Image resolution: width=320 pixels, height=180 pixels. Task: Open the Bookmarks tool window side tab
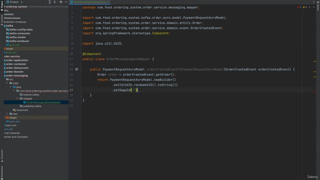pyautogui.click(x=2, y=172)
